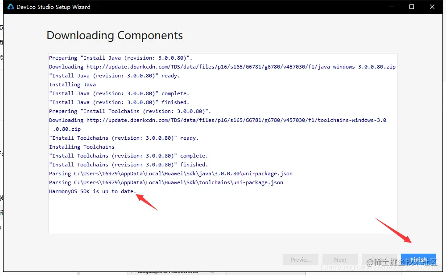Click 'Install Java ... finished.' log line
Screen dimensions: 446x275
pyautogui.click(x=119, y=102)
